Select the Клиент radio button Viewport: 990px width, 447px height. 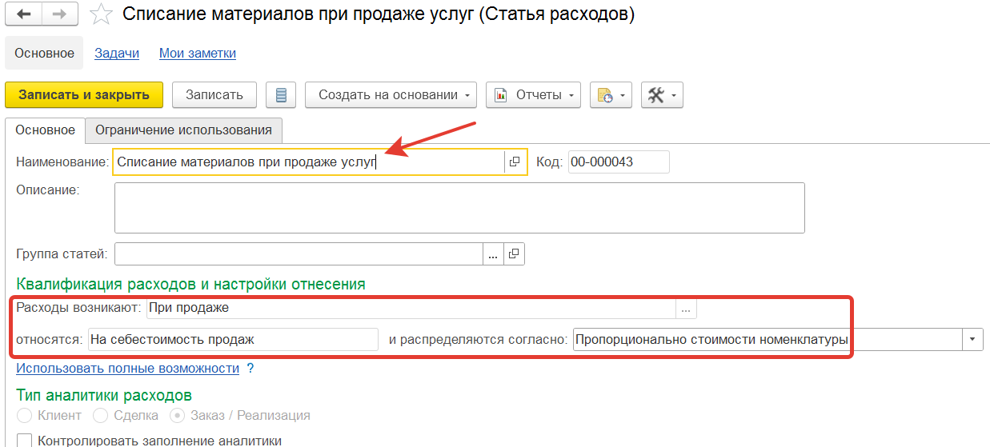pyautogui.click(x=24, y=416)
